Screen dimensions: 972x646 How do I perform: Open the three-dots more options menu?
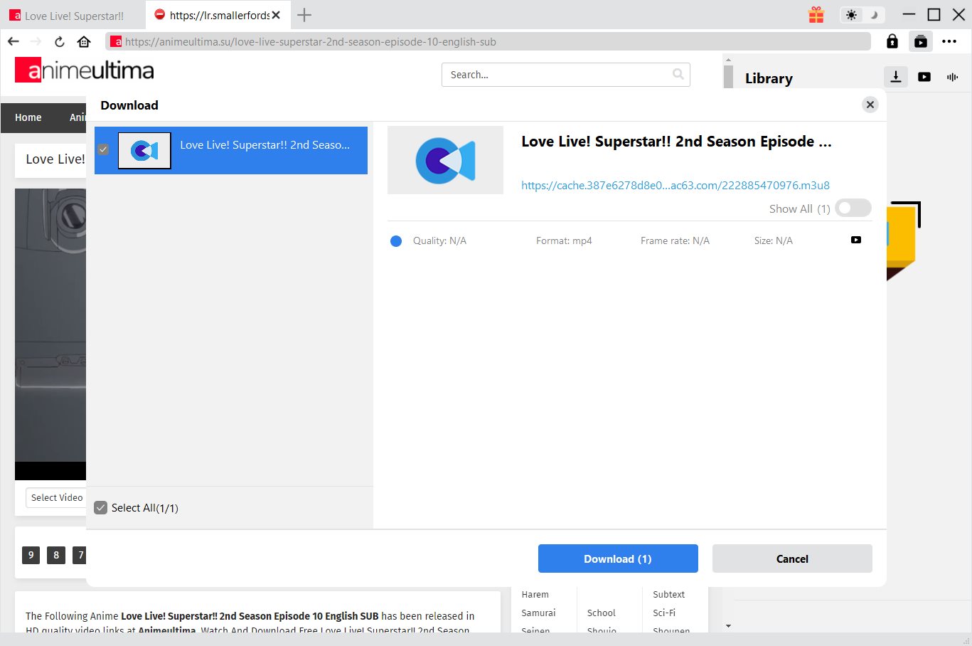(x=949, y=42)
